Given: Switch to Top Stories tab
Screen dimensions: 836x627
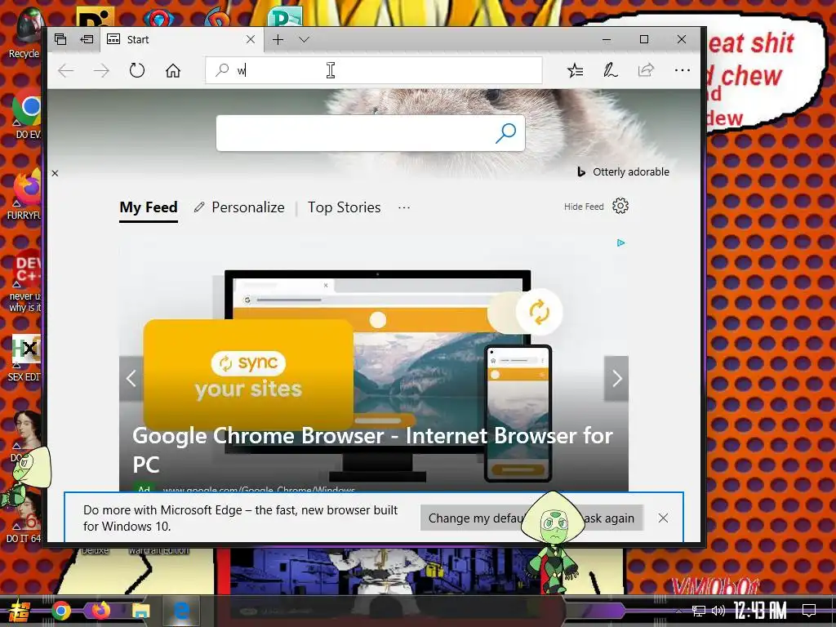Looking at the screenshot, I should pos(344,207).
